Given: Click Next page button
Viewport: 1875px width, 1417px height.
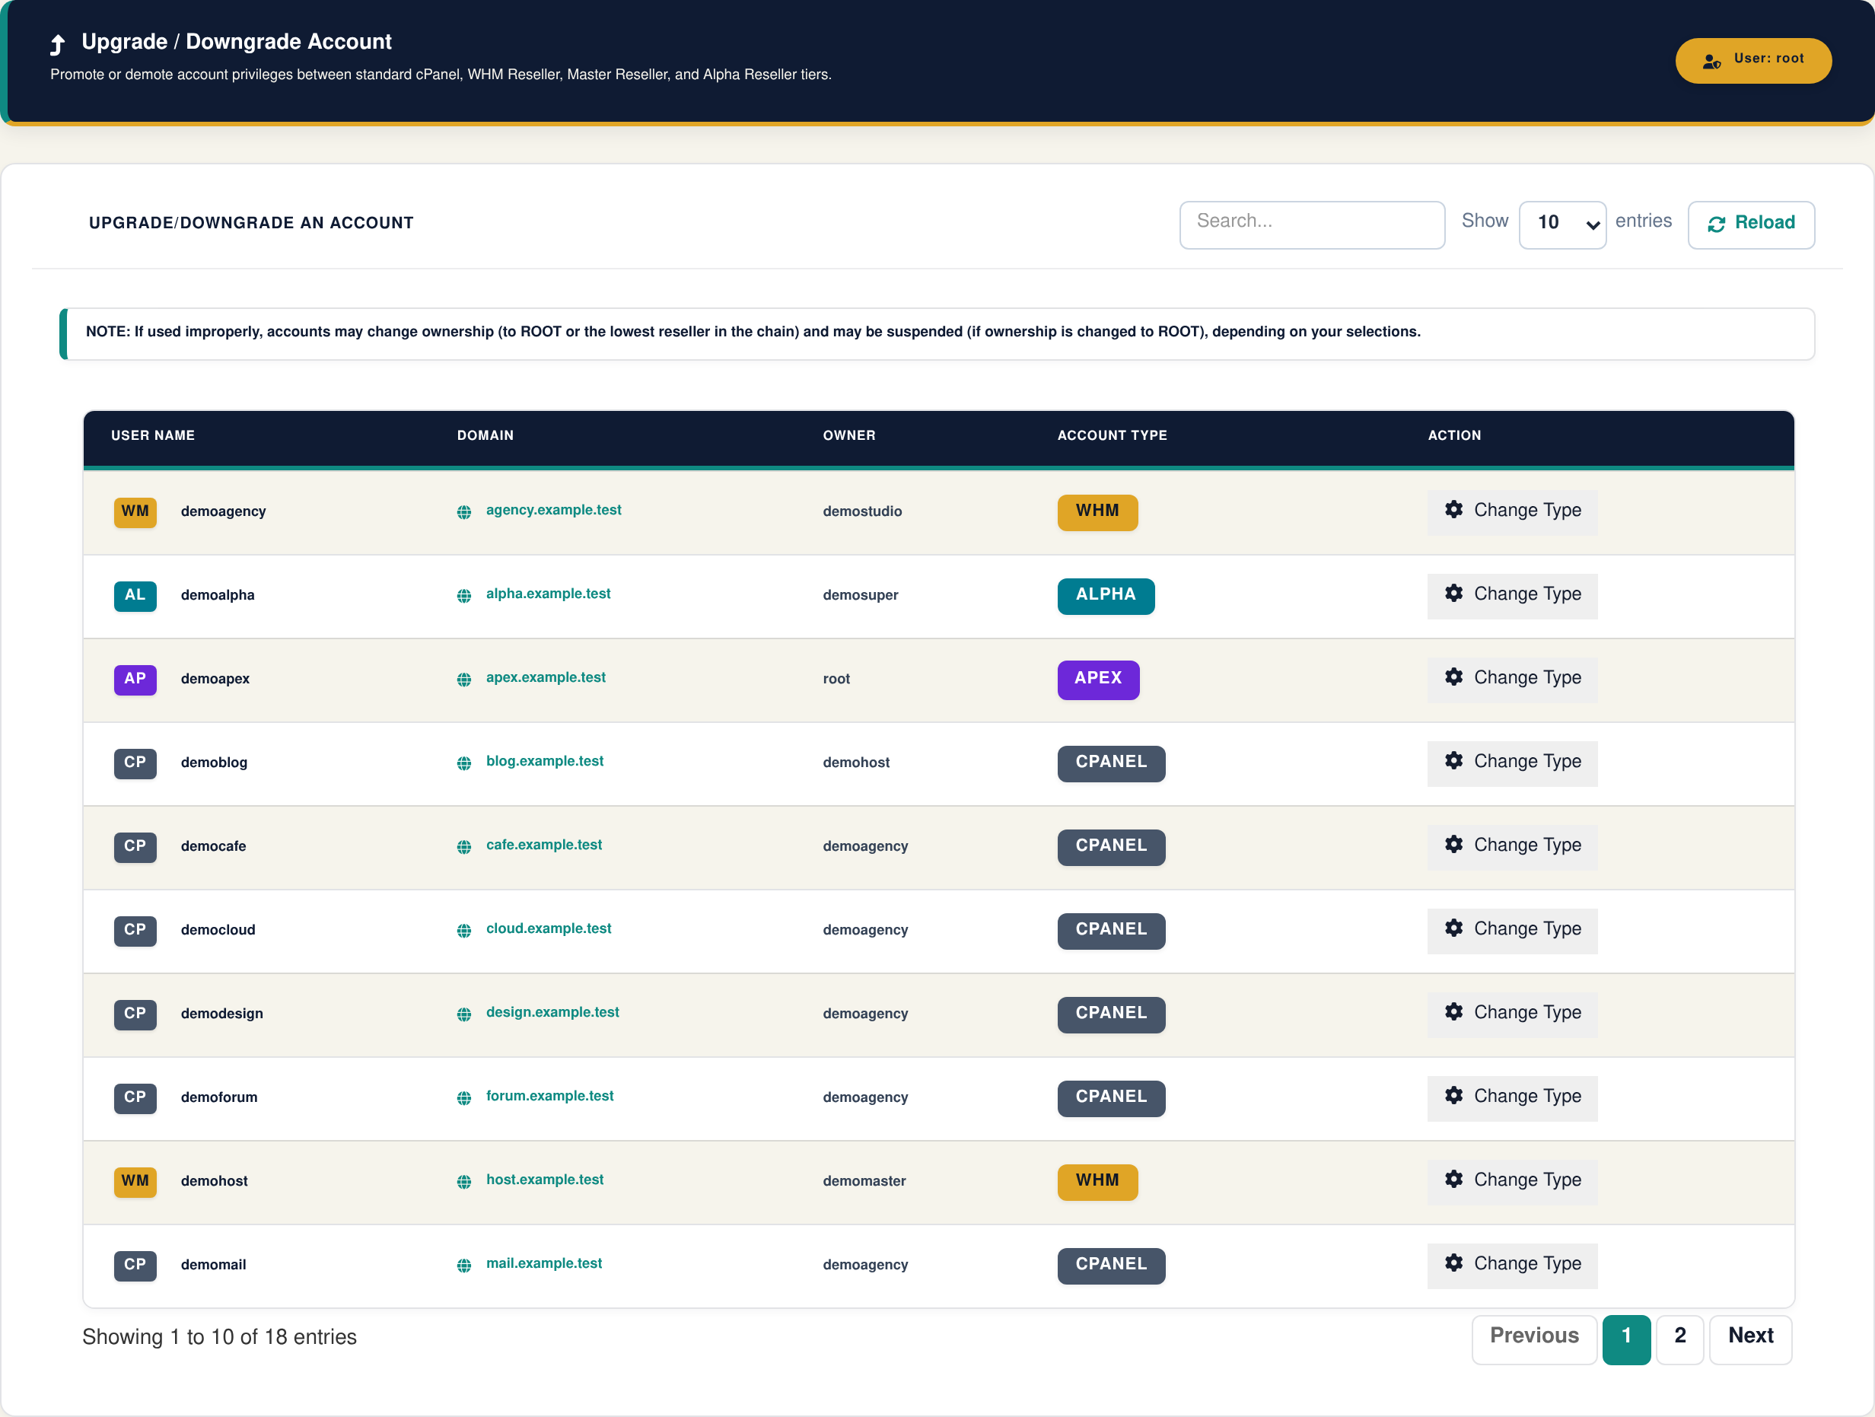Looking at the screenshot, I should coord(1750,1339).
